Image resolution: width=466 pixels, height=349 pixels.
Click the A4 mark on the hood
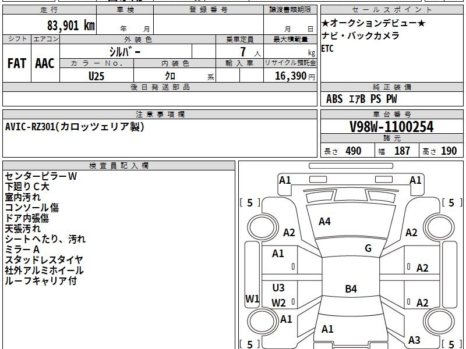324,222
